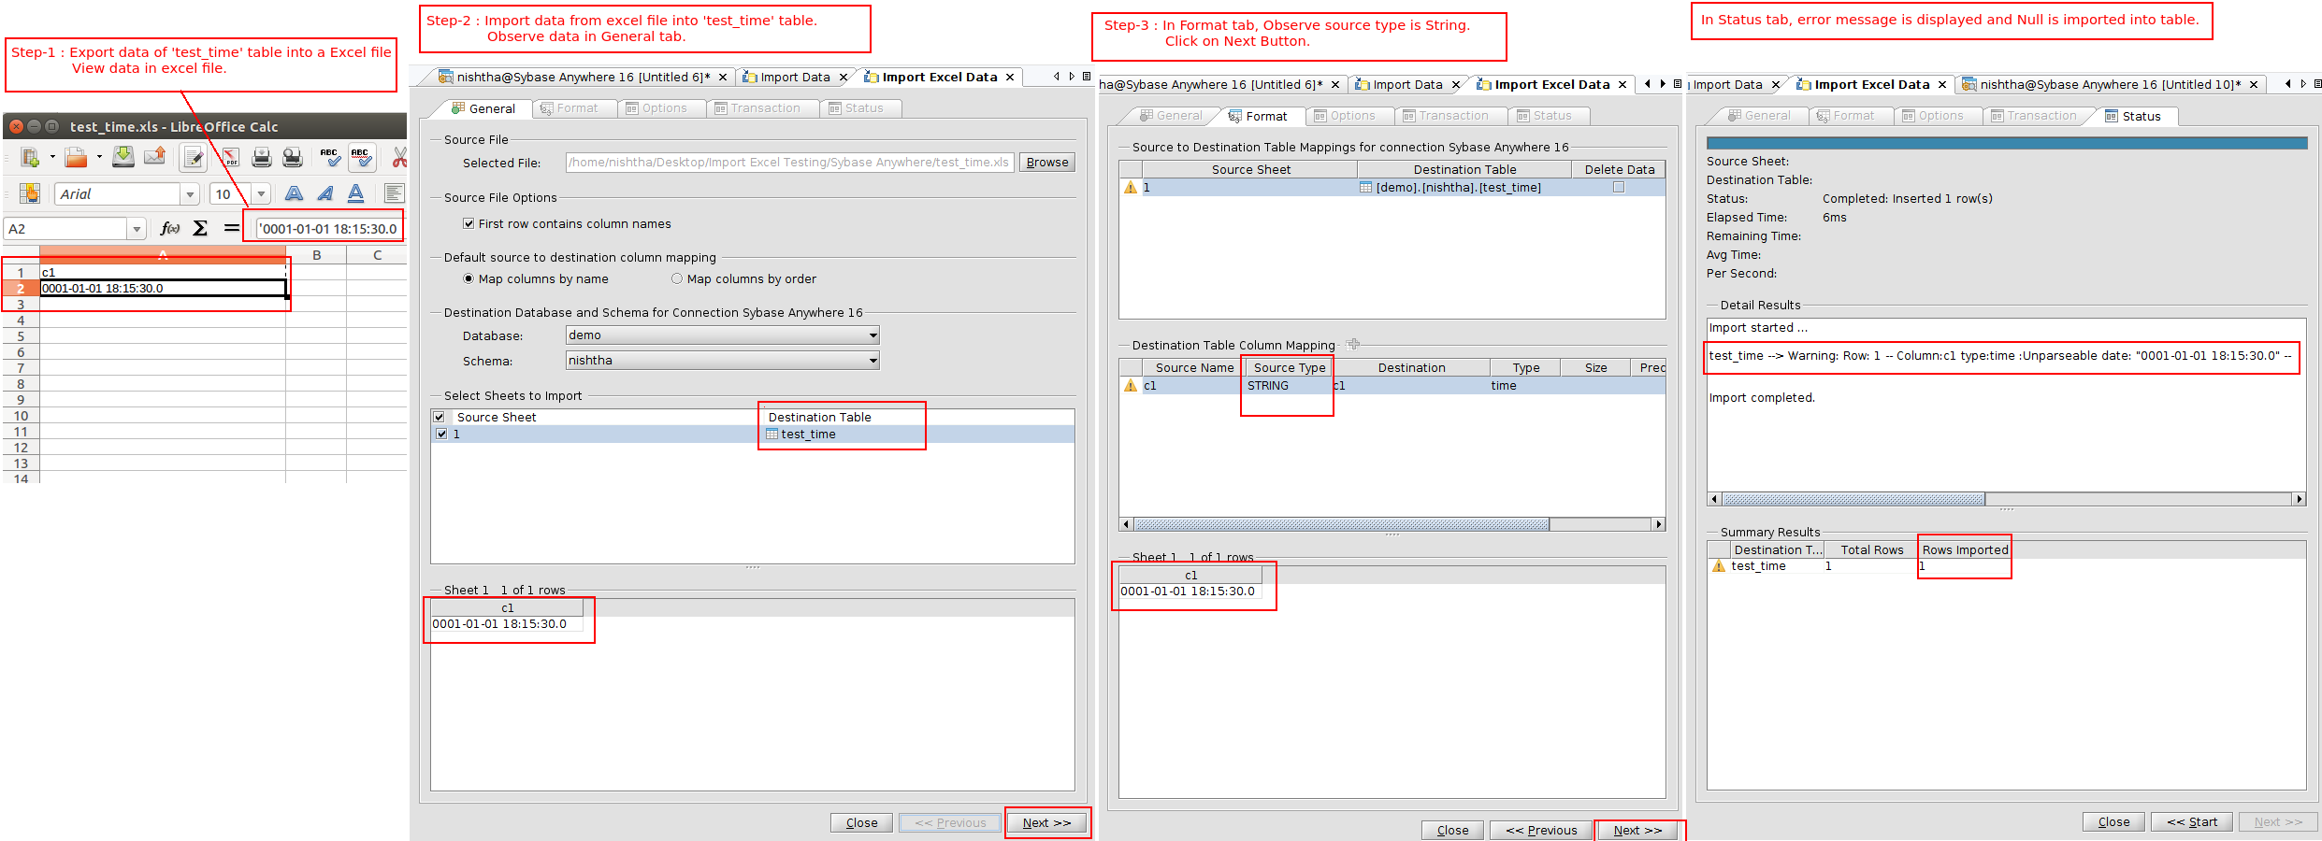
Task: Switch to Status tab in the Status window
Action: click(2133, 116)
